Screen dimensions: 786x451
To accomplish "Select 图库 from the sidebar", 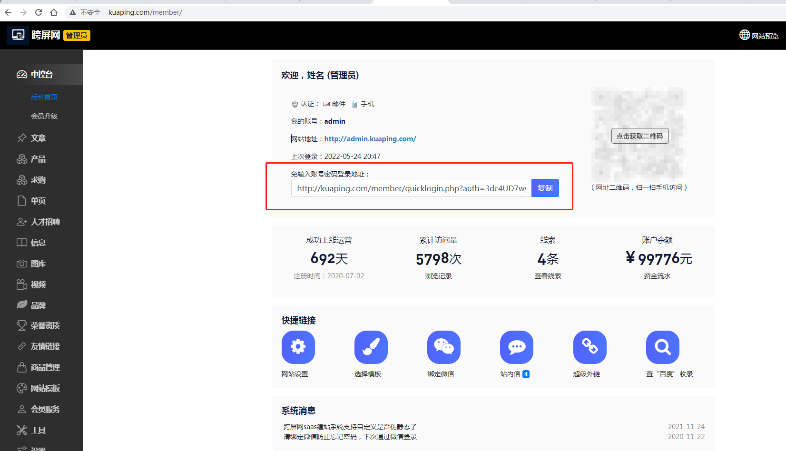I will (38, 263).
